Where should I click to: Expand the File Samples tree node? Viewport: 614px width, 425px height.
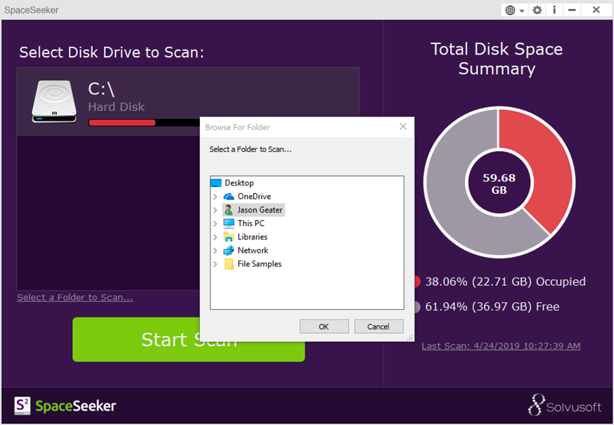tap(216, 264)
